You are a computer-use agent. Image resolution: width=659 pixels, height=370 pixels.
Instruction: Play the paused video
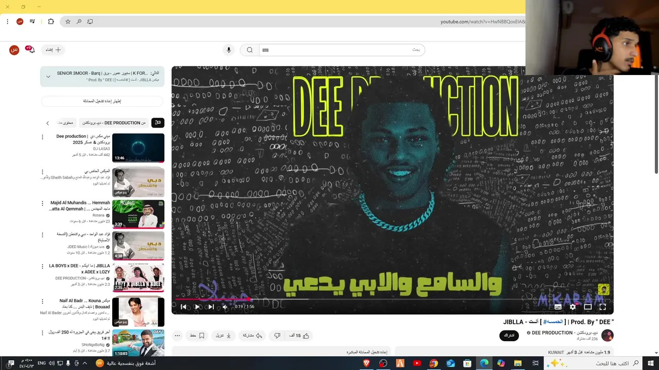(197, 307)
